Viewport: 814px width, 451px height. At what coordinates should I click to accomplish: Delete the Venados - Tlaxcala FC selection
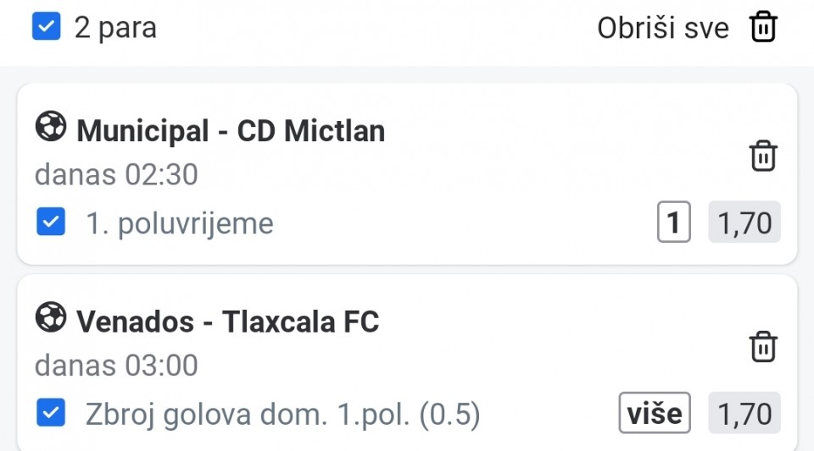point(763,347)
